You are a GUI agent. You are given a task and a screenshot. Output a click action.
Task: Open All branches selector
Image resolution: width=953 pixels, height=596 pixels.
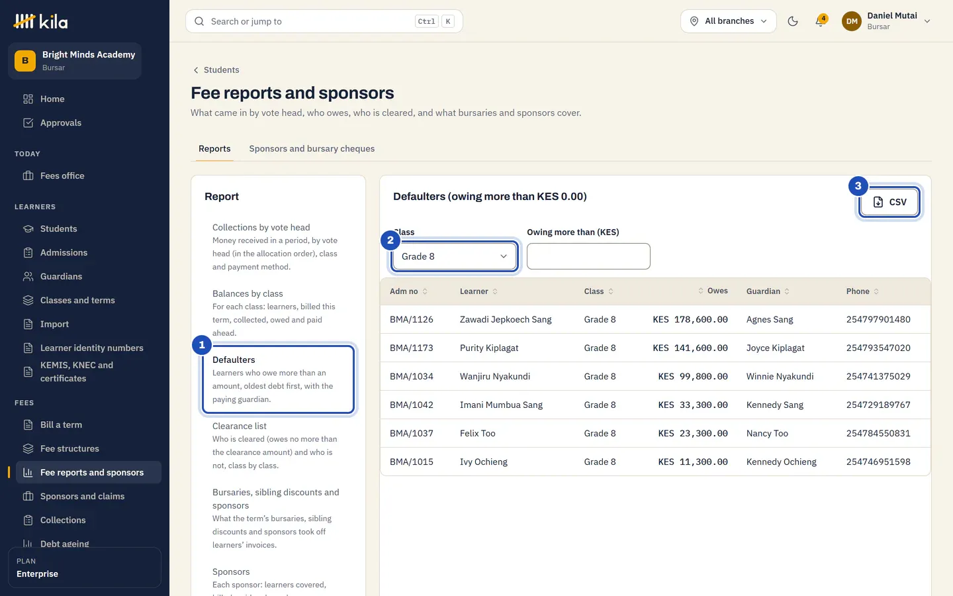729,21
